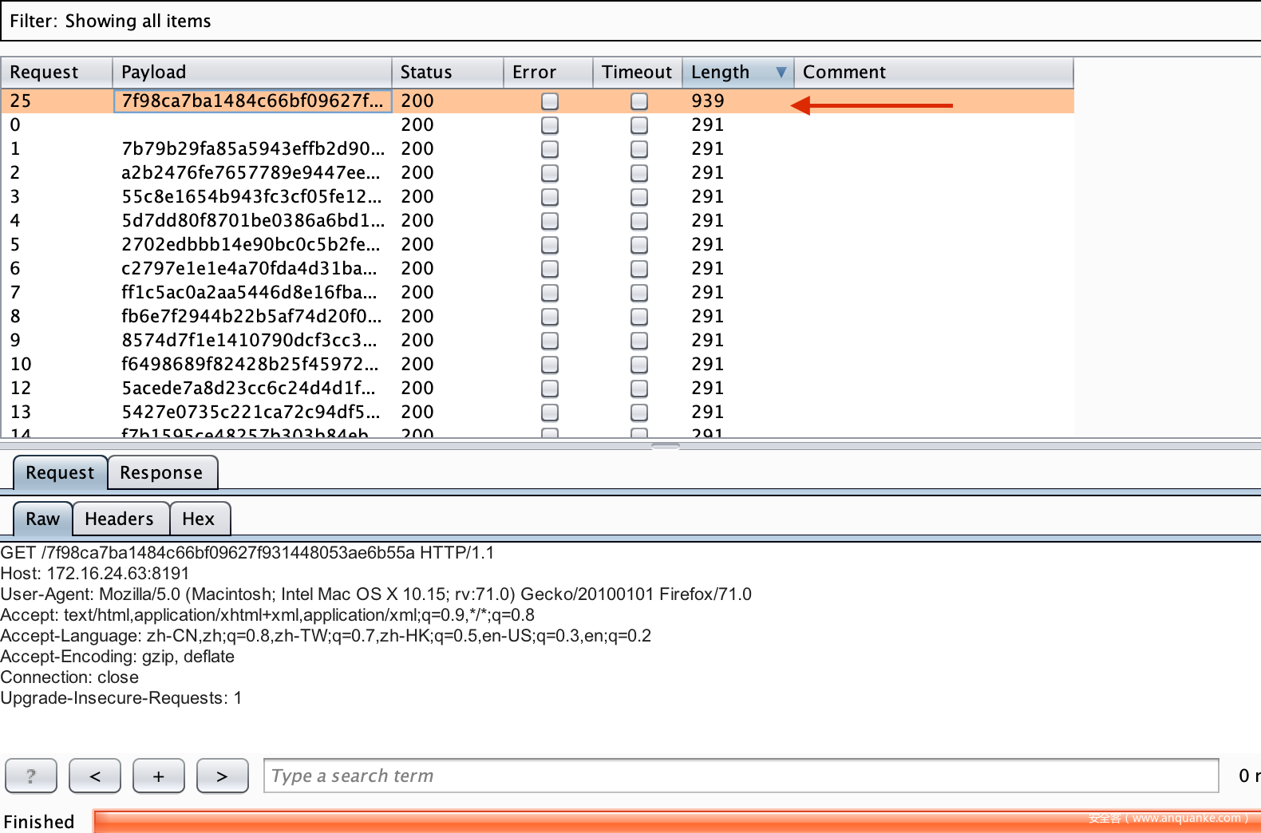Switch to the Hex view tab
1261x833 pixels.
199,519
